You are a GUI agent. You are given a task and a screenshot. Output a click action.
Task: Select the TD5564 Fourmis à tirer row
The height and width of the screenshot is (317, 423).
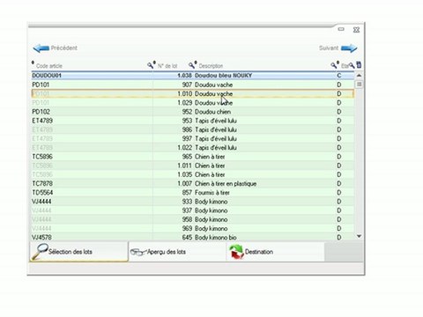tap(193, 193)
